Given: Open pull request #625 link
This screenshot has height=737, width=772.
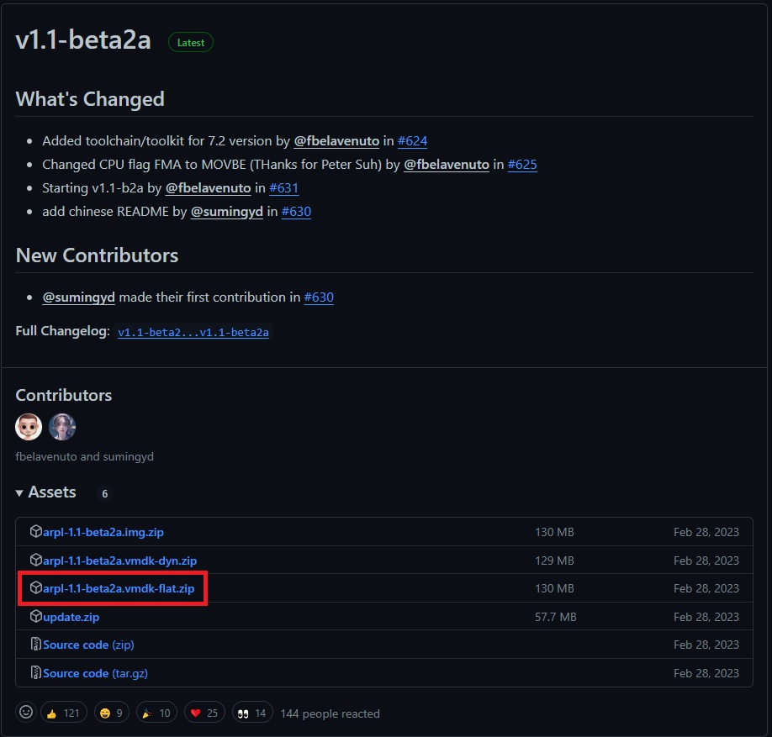Looking at the screenshot, I should 522,165.
